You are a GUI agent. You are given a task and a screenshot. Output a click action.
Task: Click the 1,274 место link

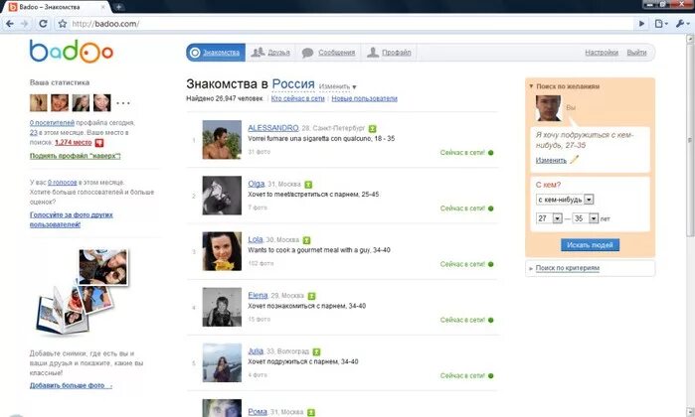pos(74,142)
